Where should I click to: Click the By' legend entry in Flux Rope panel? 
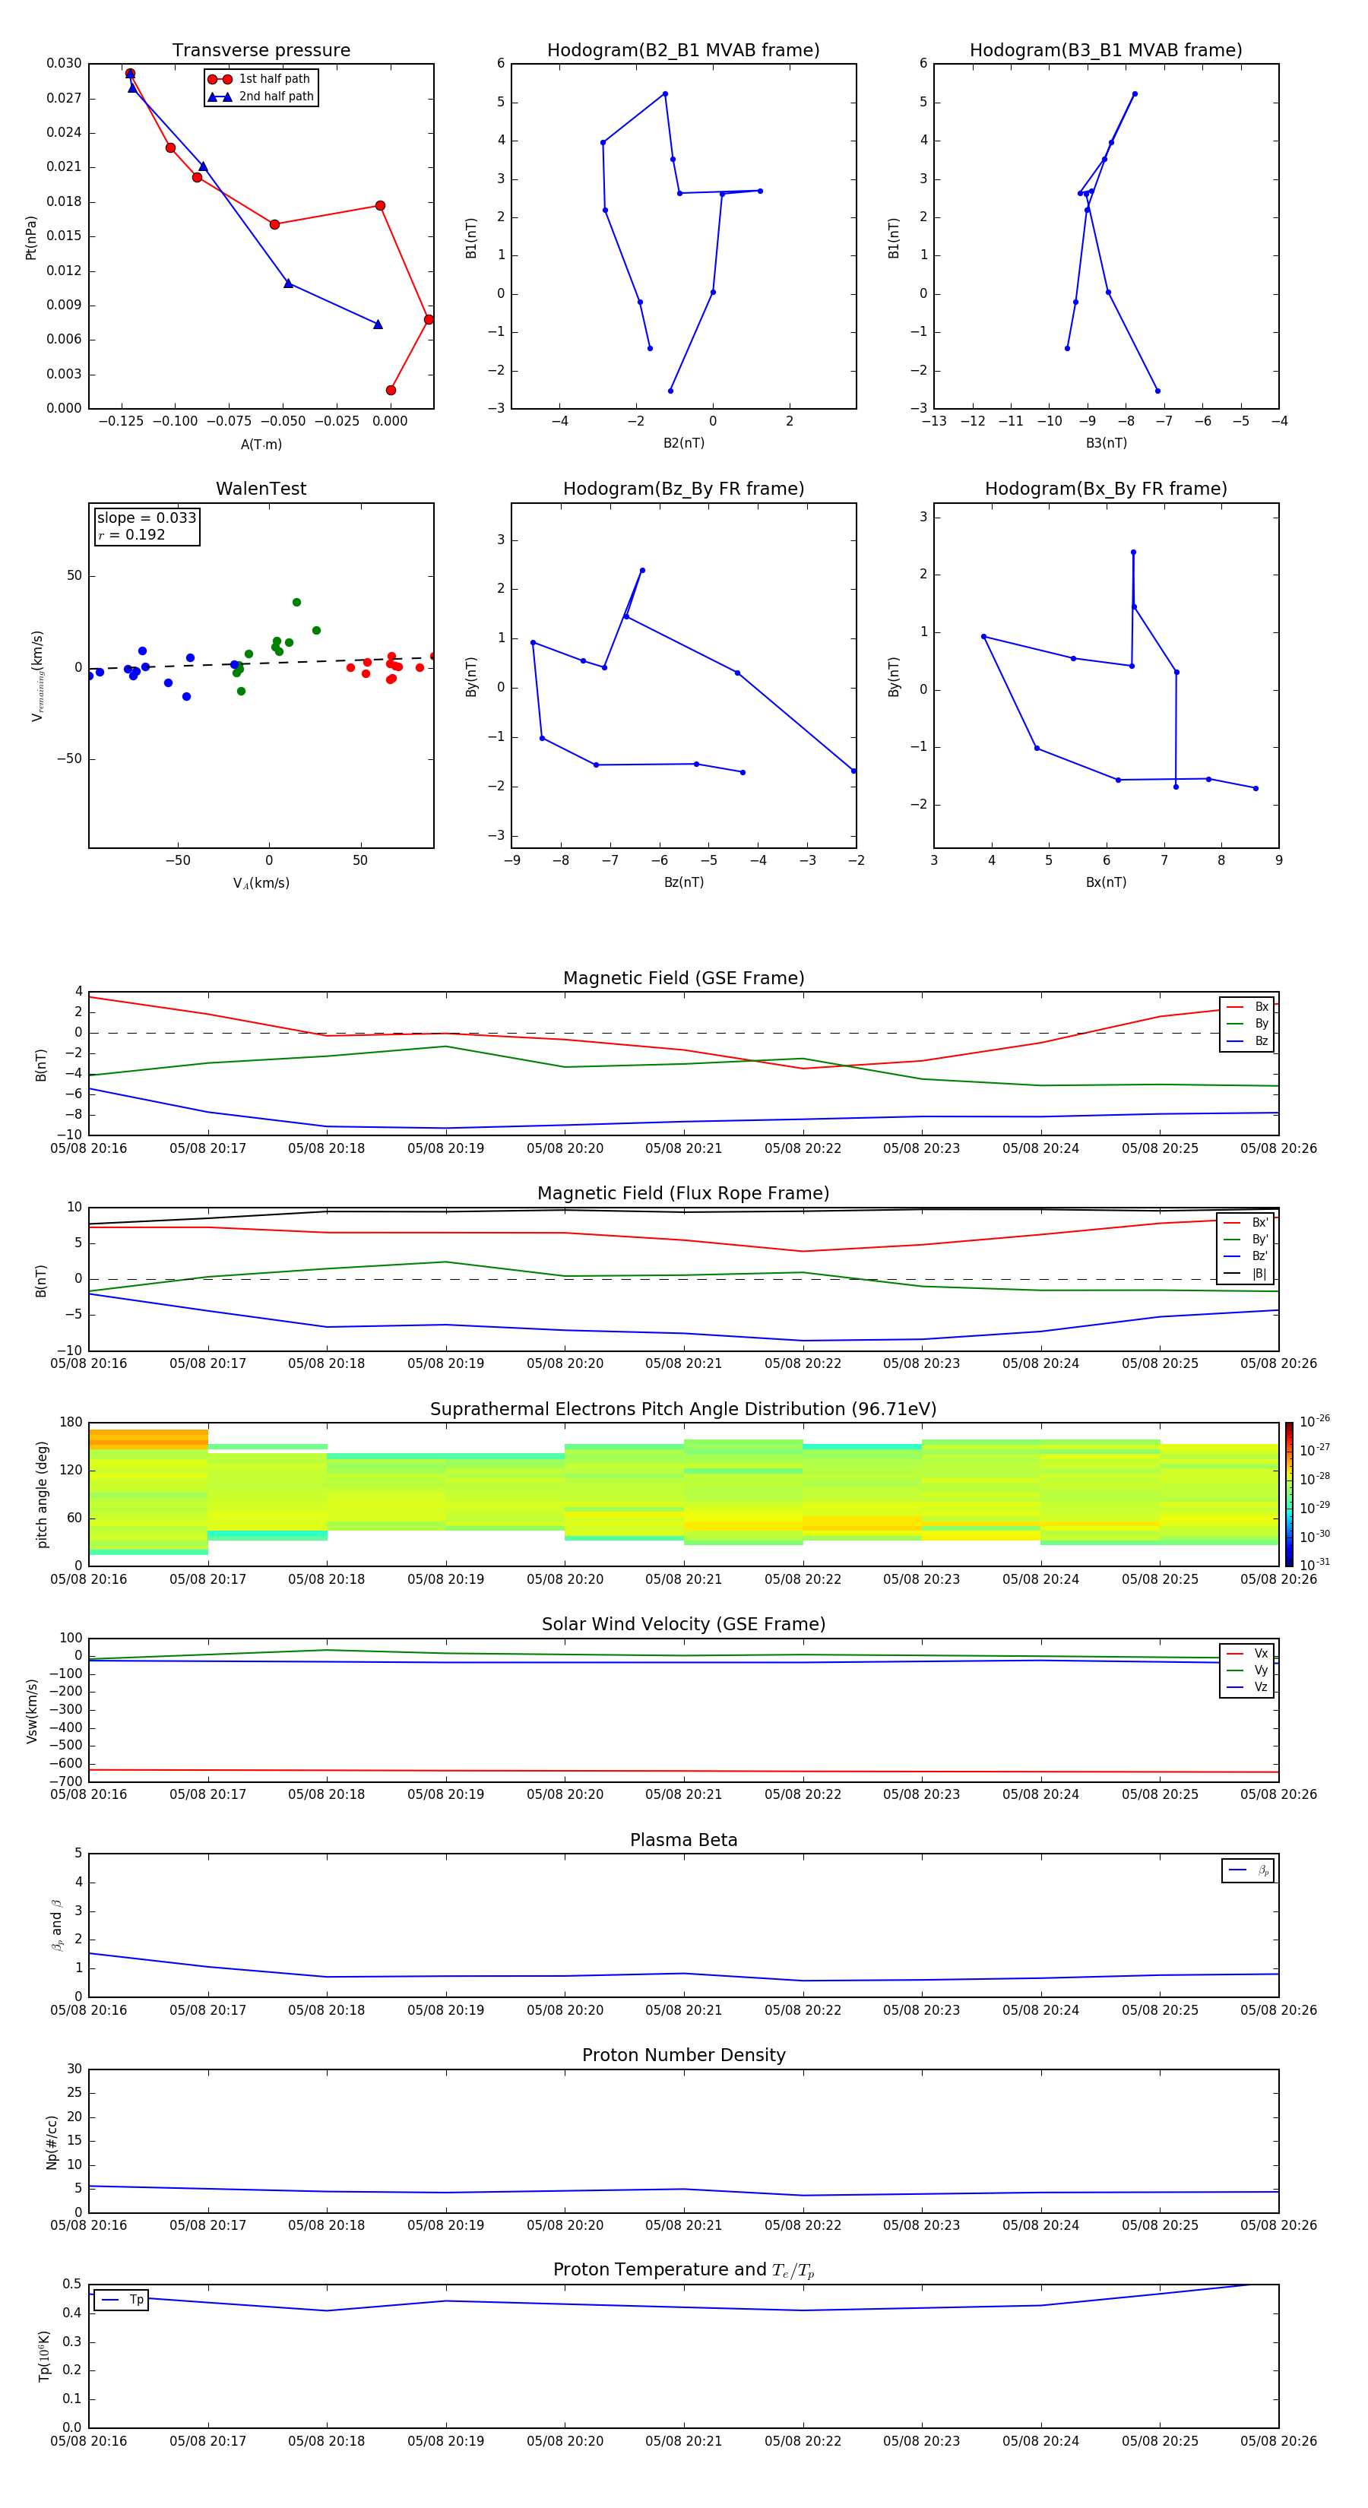1246,1240
